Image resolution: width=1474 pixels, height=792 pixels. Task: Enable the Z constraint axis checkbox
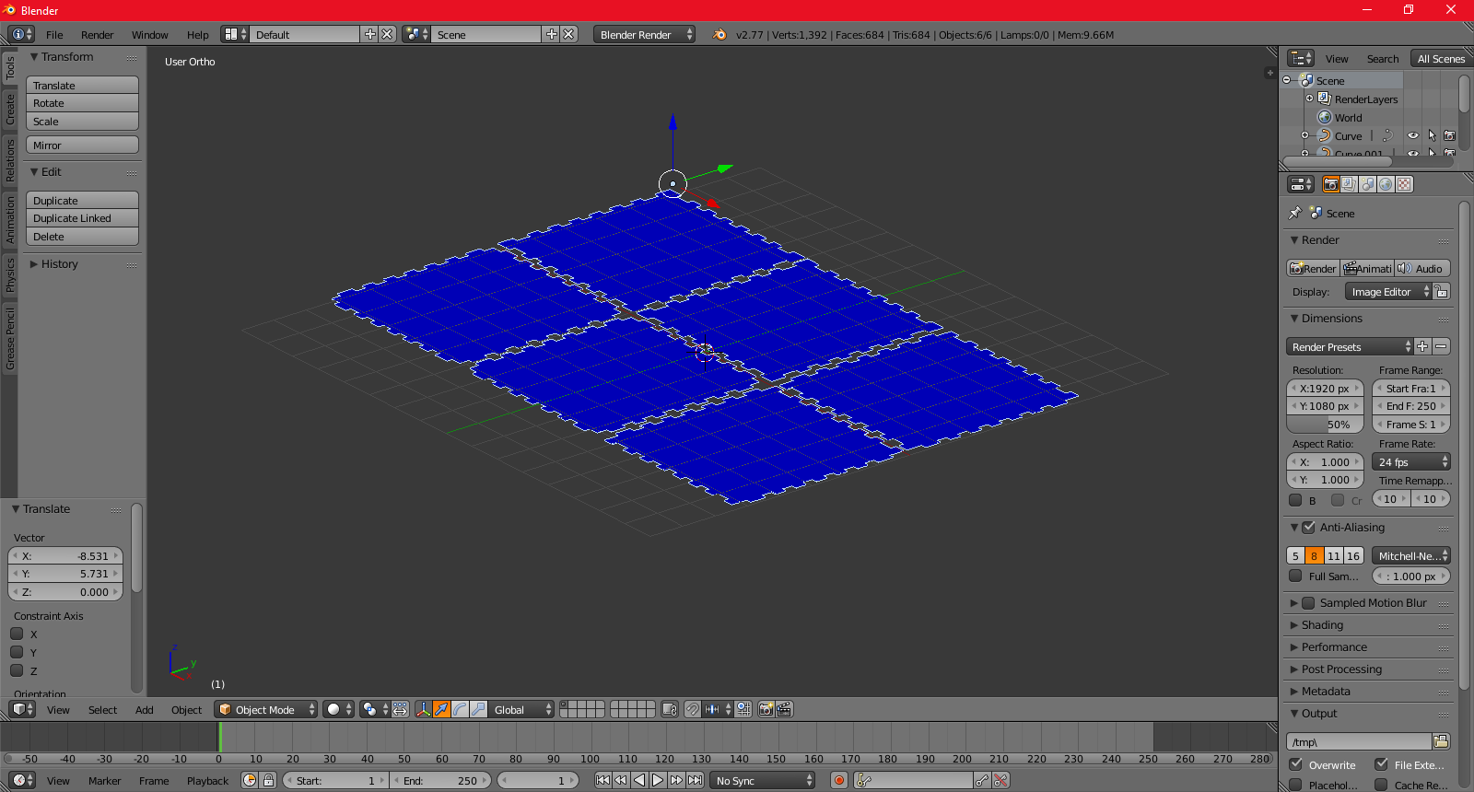pos(17,670)
